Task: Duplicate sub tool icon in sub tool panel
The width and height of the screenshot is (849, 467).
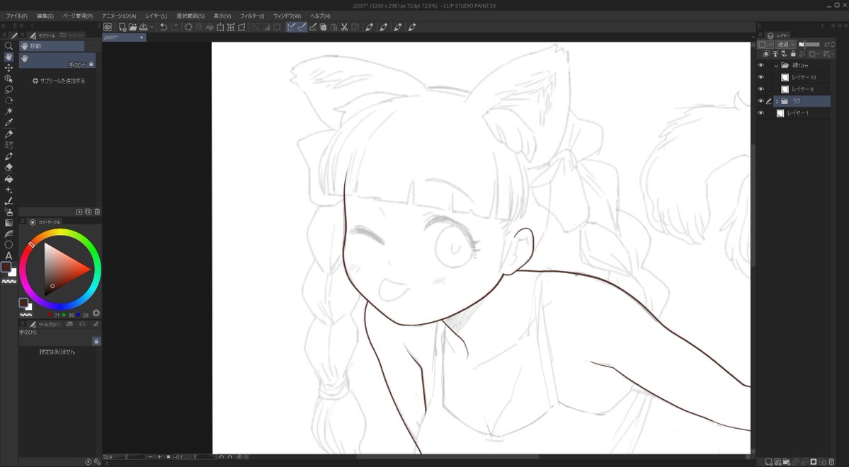Action: coord(89,212)
